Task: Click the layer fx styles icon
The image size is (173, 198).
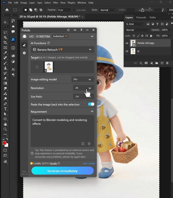Action: pyautogui.click(x=141, y=63)
